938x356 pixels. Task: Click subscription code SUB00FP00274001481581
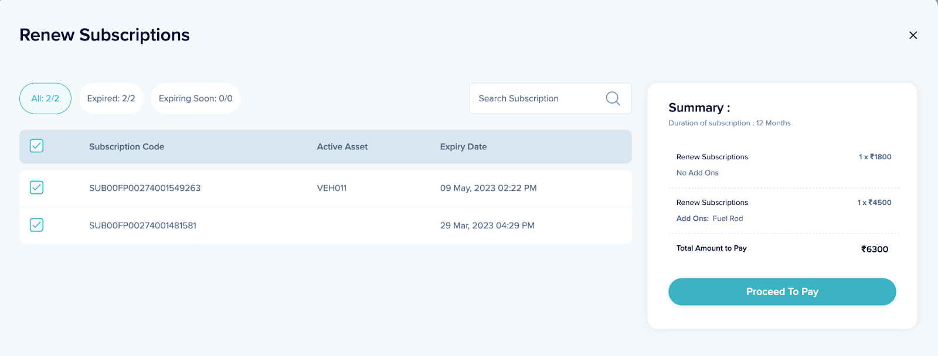pos(142,225)
